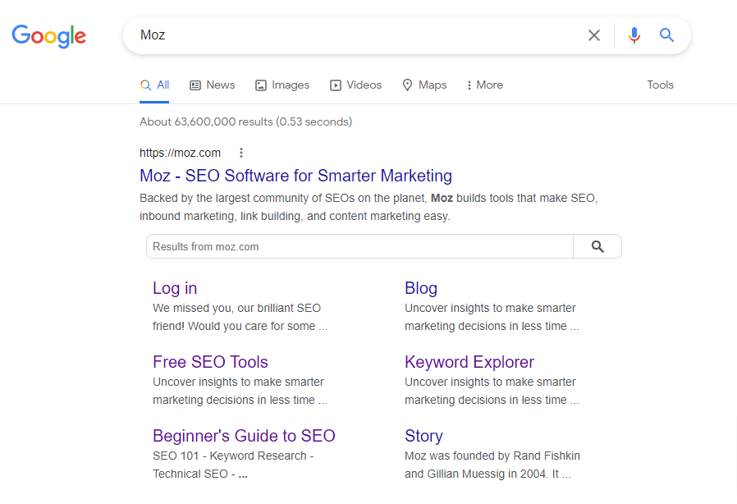Screen dimensions: 737x504
Task: Click the Images tab icon
Action: click(261, 85)
